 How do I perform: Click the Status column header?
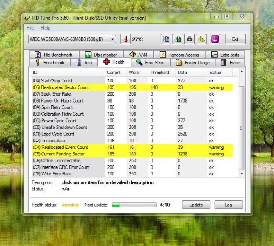(x=220, y=72)
